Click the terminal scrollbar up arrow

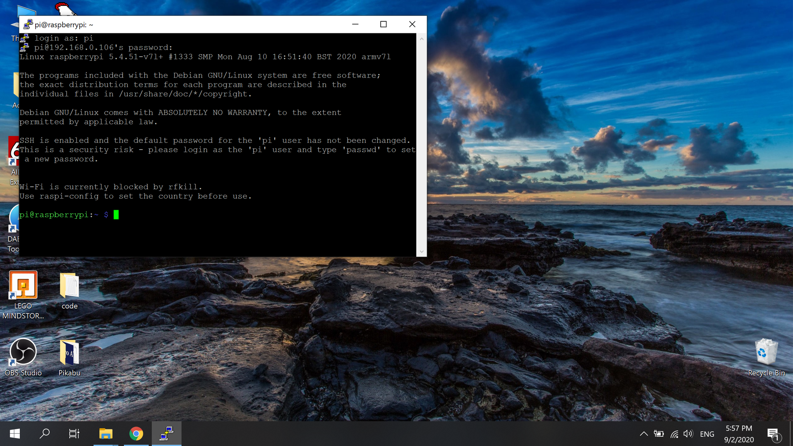(x=422, y=39)
